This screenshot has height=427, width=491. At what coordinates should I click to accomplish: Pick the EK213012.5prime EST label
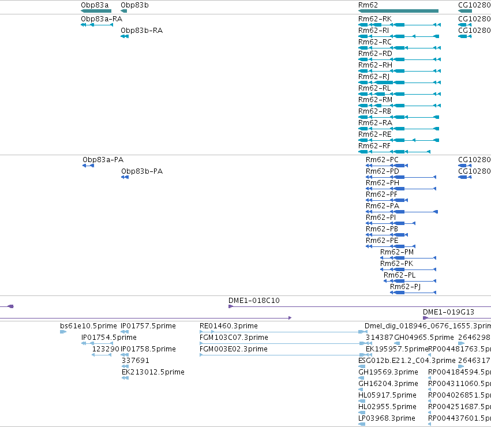tap(153, 373)
